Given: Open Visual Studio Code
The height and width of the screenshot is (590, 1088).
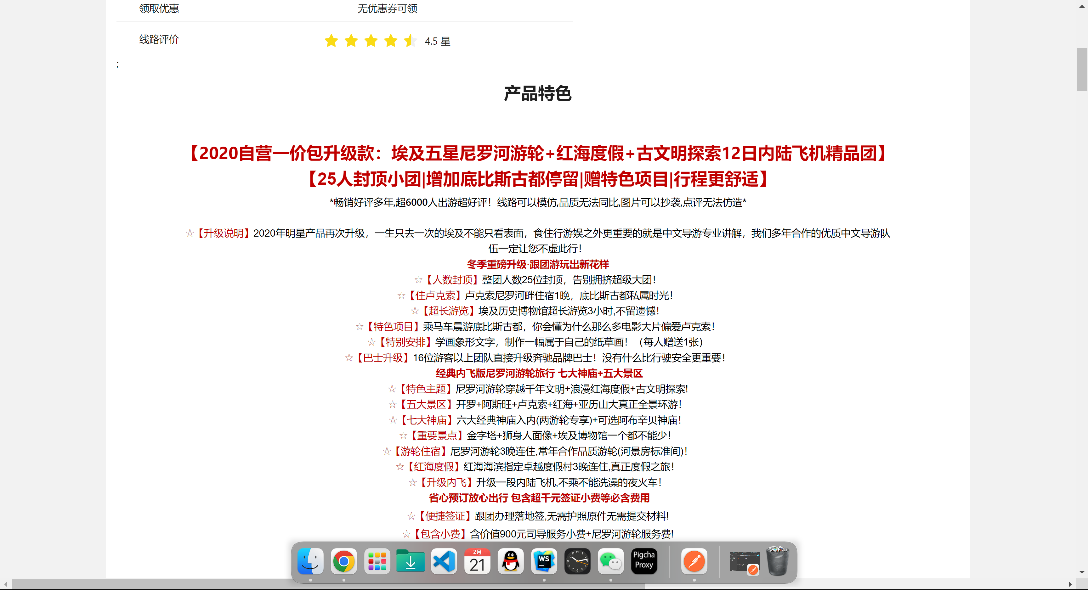Looking at the screenshot, I should (444, 561).
